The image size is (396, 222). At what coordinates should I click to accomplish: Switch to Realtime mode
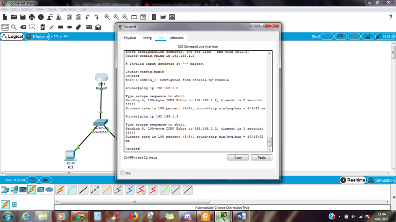[x=353, y=180]
